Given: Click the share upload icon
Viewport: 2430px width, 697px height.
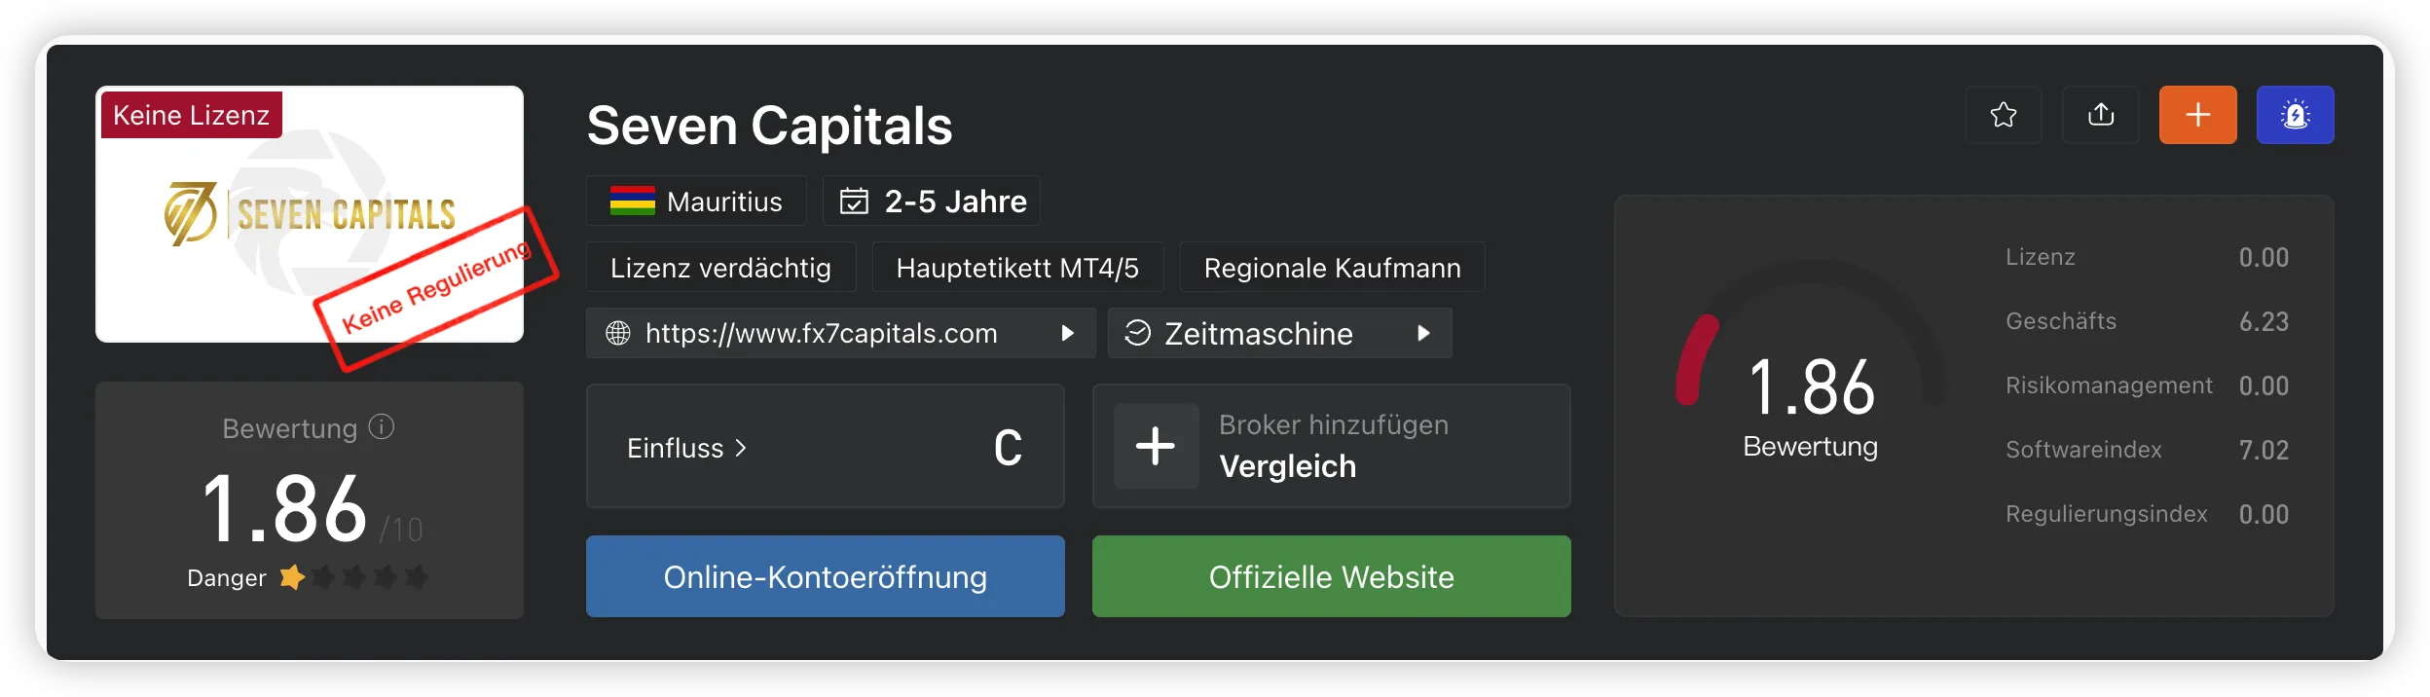Looking at the screenshot, I should point(2101,115).
